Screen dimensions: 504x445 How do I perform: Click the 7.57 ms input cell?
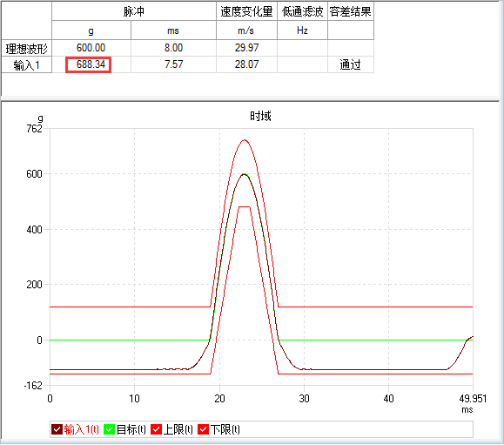(173, 64)
